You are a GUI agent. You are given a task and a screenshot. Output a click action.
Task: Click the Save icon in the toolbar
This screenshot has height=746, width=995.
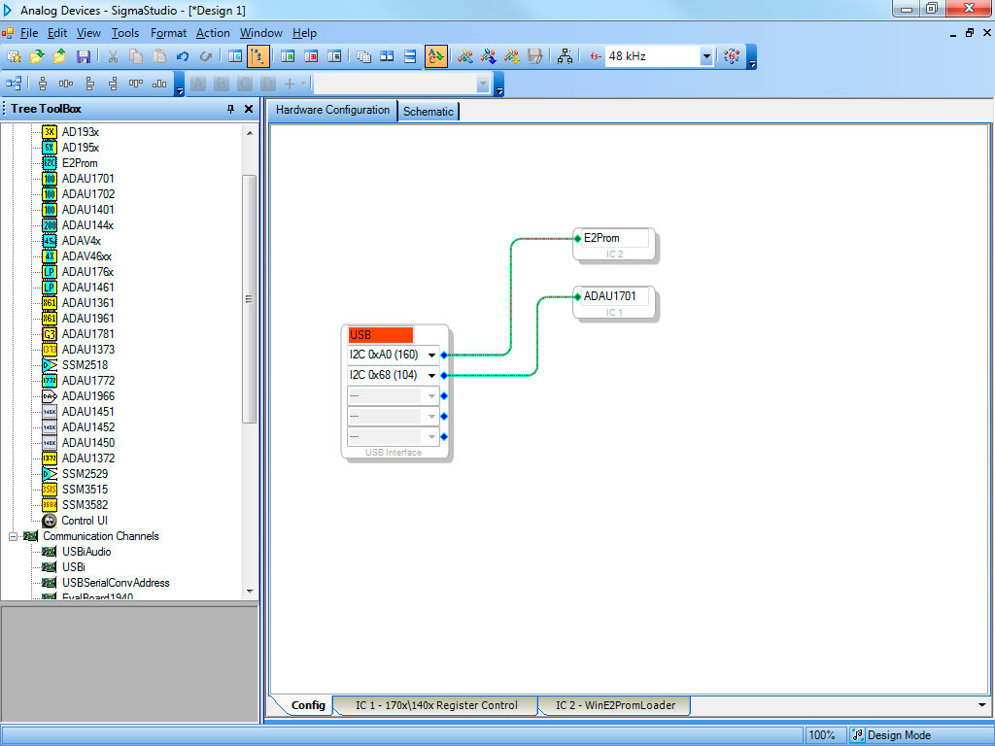84,56
